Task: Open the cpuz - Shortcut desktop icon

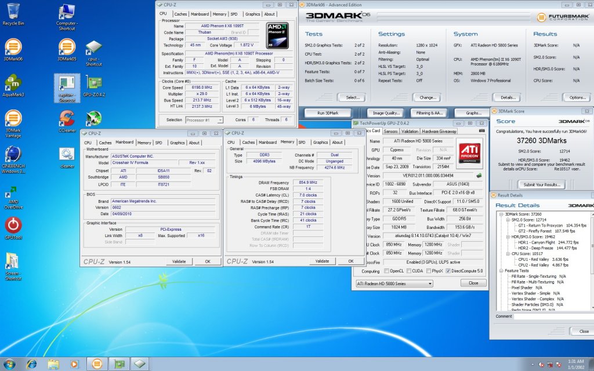Action: (93, 53)
